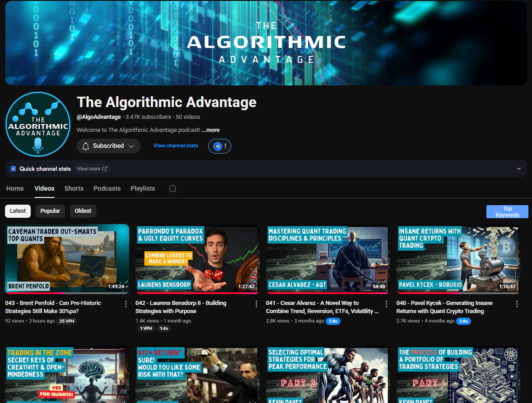Sort videos by Latest
Image resolution: width=532 pixels, height=403 pixels.
(x=18, y=211)
